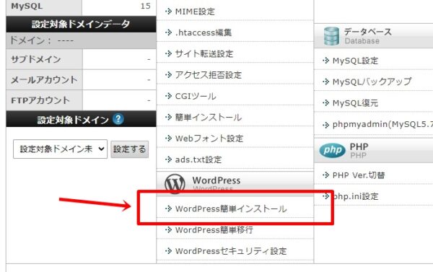Click arrow icon beside MySQLバックアップ
433x272 pixels.
coord(326,82)
